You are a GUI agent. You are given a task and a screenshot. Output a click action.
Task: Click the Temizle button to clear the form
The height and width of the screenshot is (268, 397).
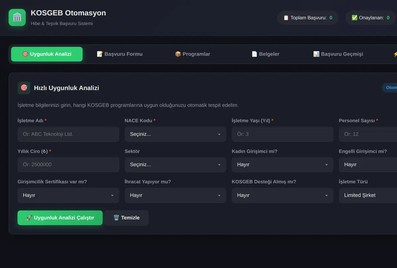coord(126,218)
